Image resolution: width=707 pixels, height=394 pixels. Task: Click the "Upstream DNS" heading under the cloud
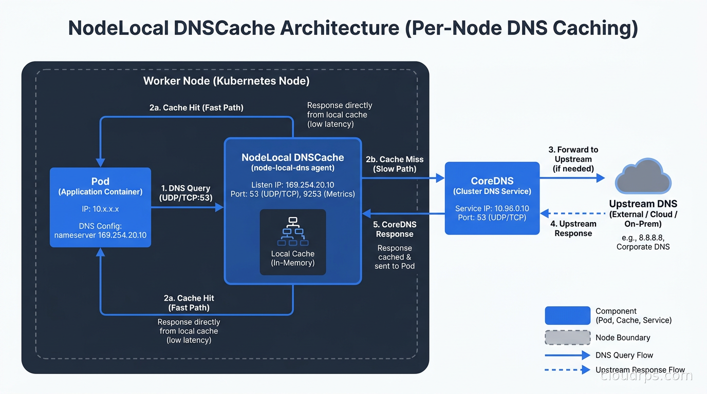coord(643,204)
